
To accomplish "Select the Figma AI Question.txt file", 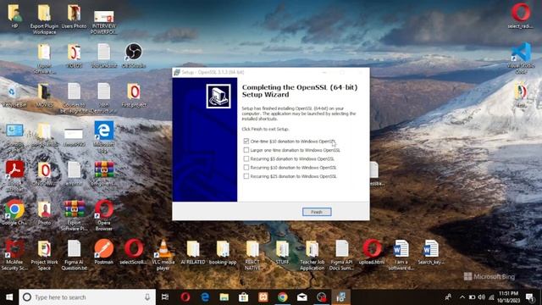I will pos(74,255).
